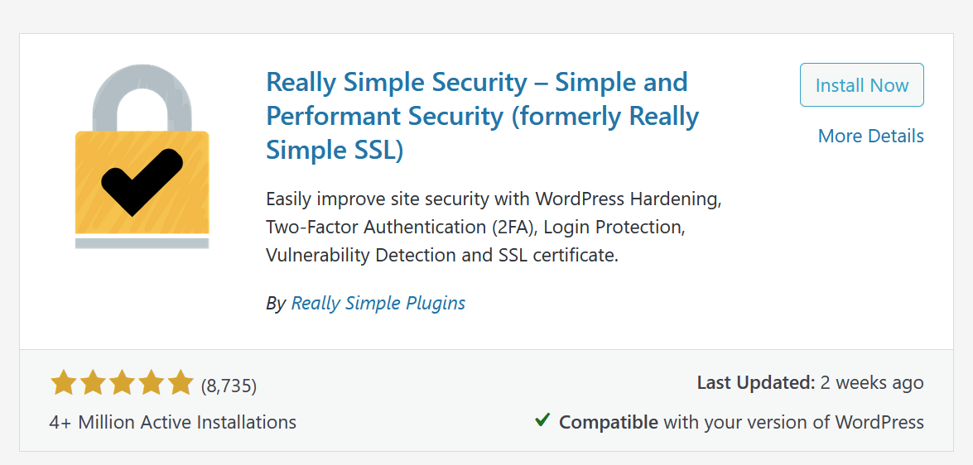Click the second rating star
973x465 pixels.
tap(93, 383)
